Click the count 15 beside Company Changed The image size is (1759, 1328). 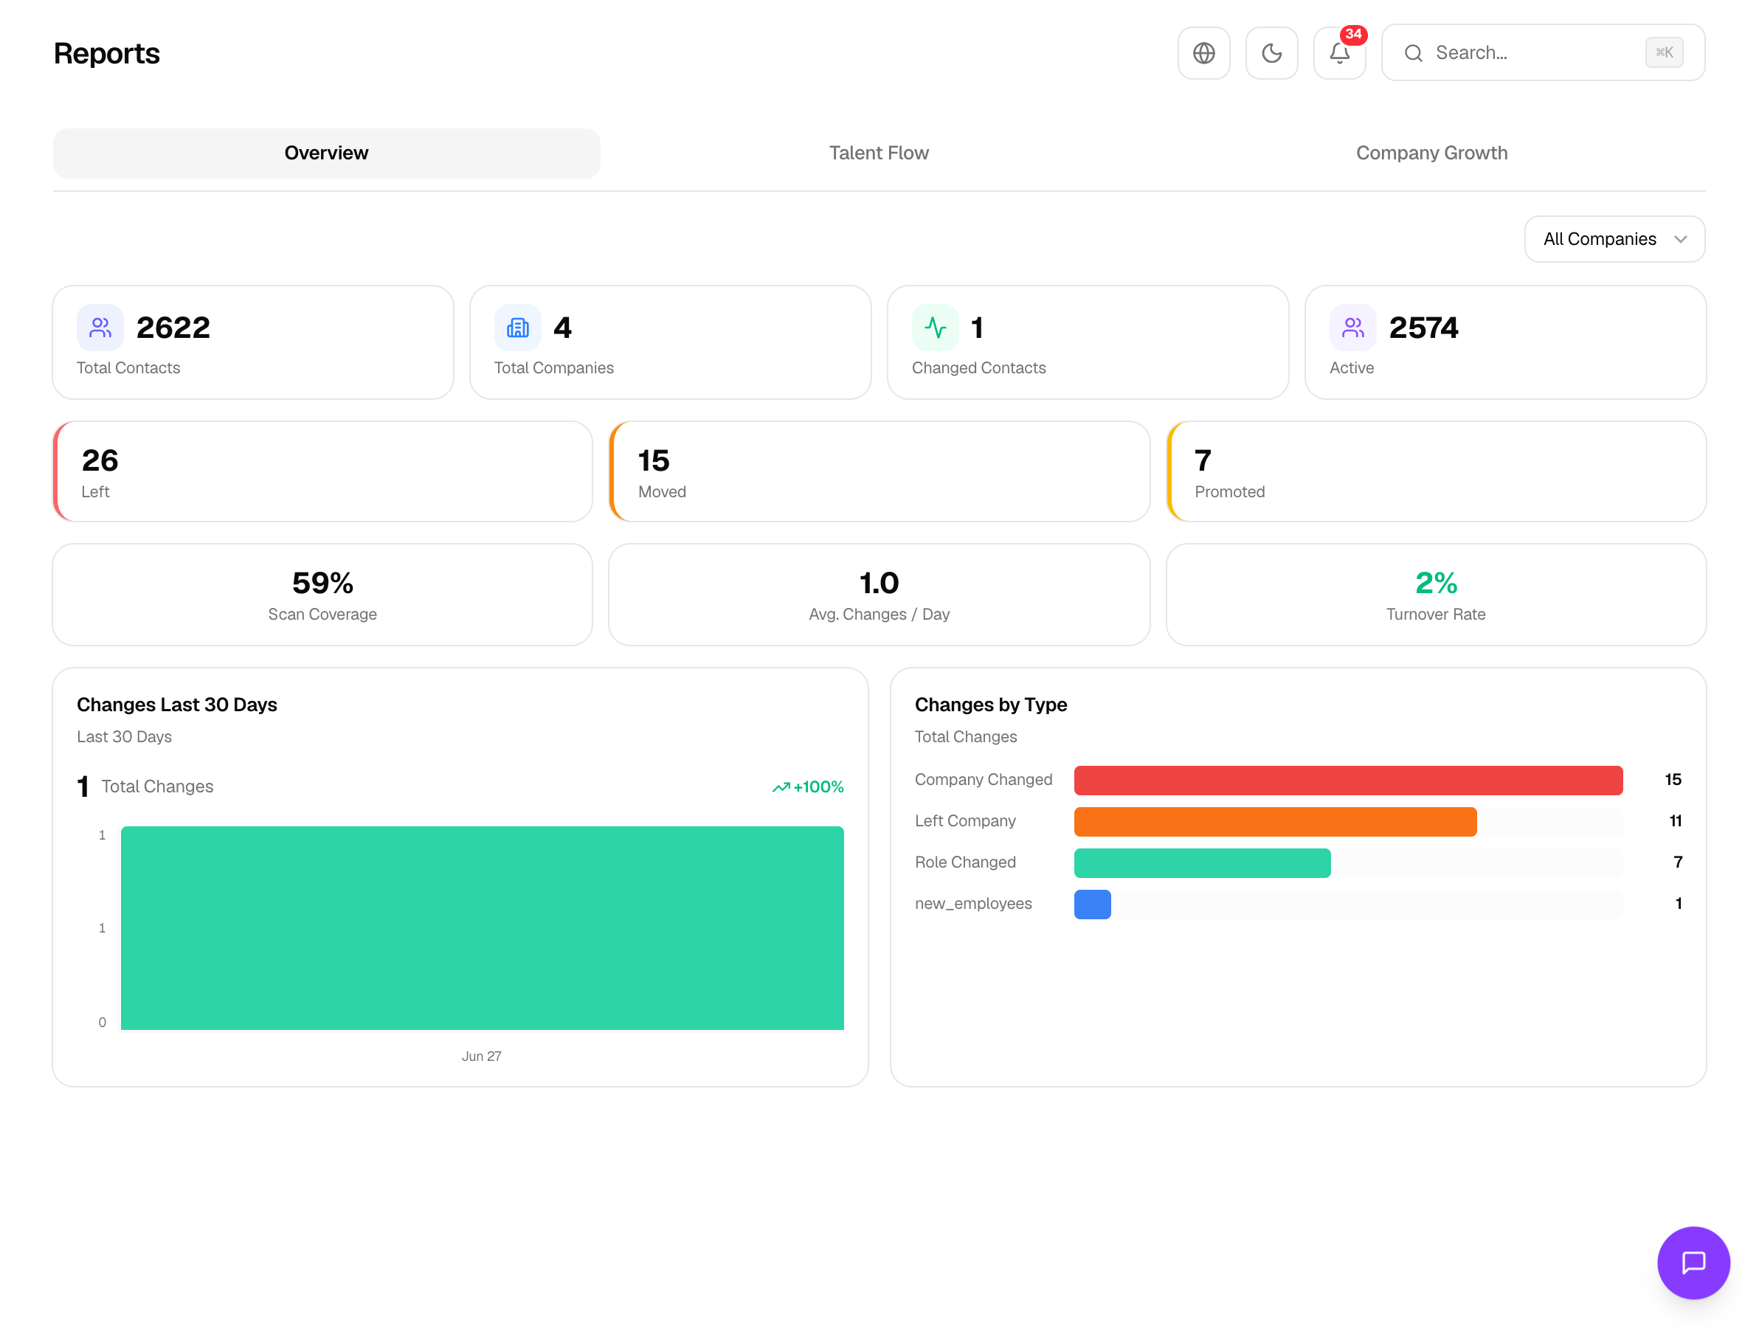(x=1673, y=779)
